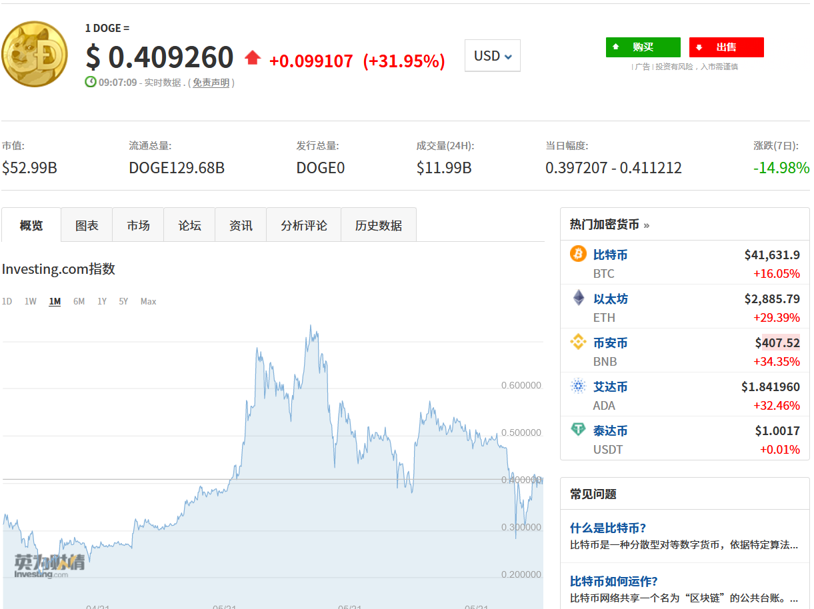
Task: Click the 热门加密货币 header text
Action: [x=604, y=225]
